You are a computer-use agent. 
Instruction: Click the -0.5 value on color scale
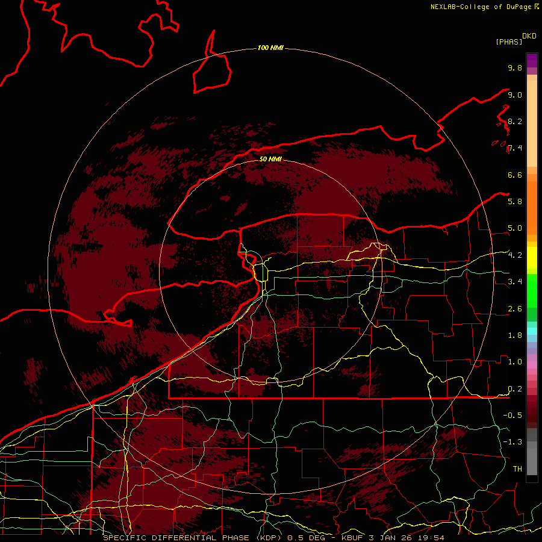tap(512, 416)
